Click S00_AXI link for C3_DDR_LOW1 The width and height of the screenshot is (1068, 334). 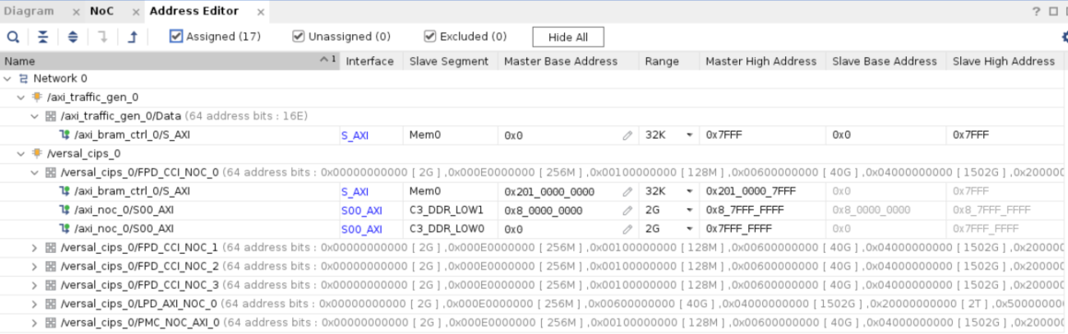tap(361, 210)
